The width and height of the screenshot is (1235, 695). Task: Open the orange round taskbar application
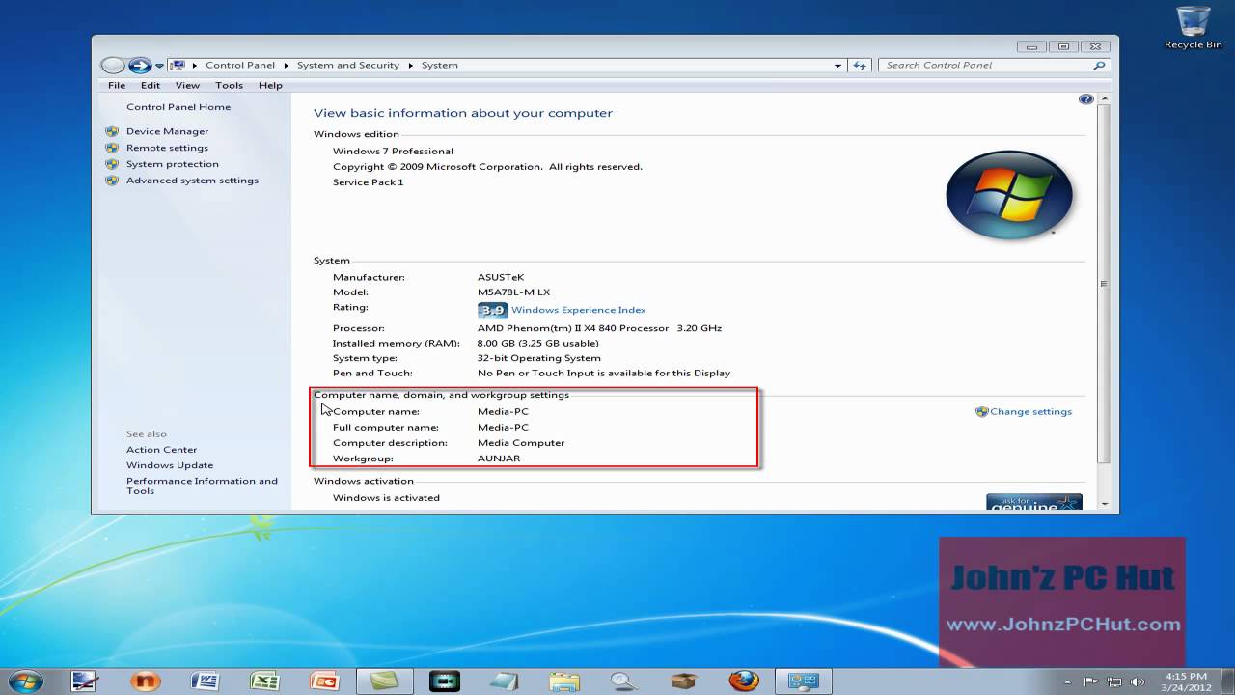(145, 681)
